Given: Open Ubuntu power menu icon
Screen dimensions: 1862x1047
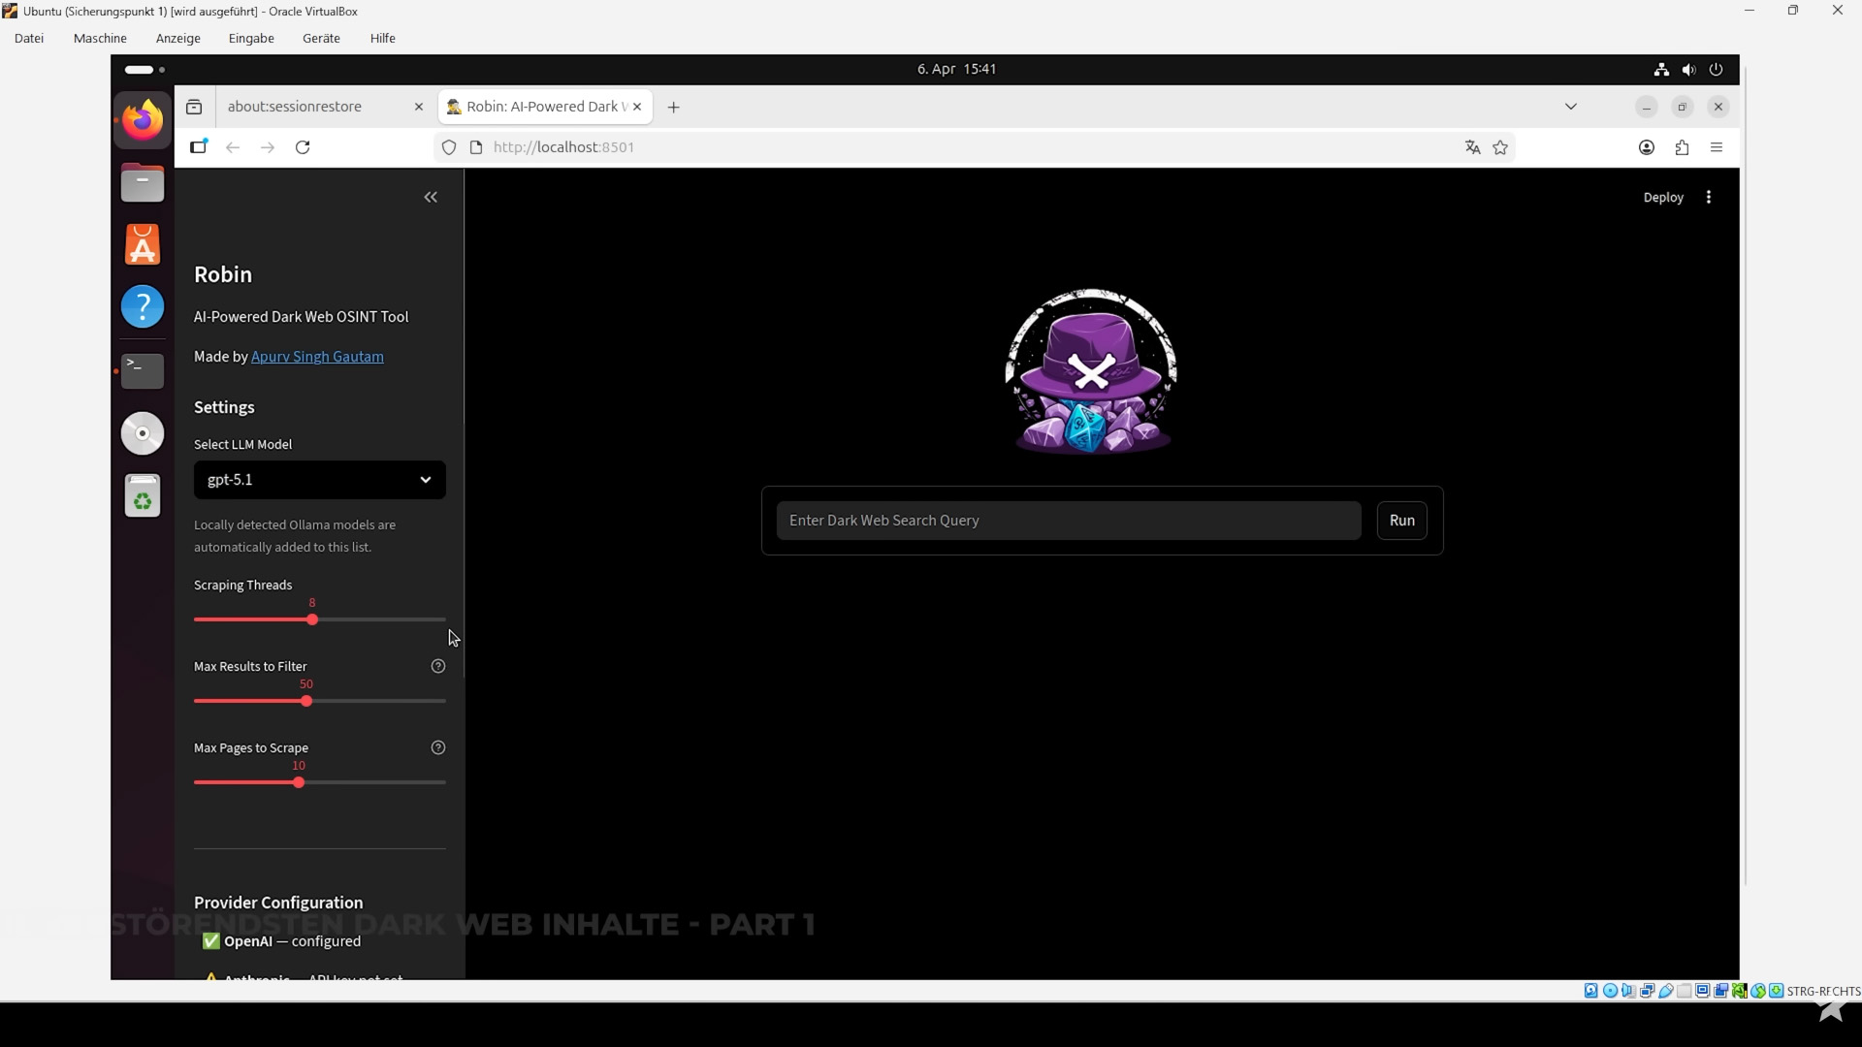Looking at the screenshot, I should tap(1717, 70).
